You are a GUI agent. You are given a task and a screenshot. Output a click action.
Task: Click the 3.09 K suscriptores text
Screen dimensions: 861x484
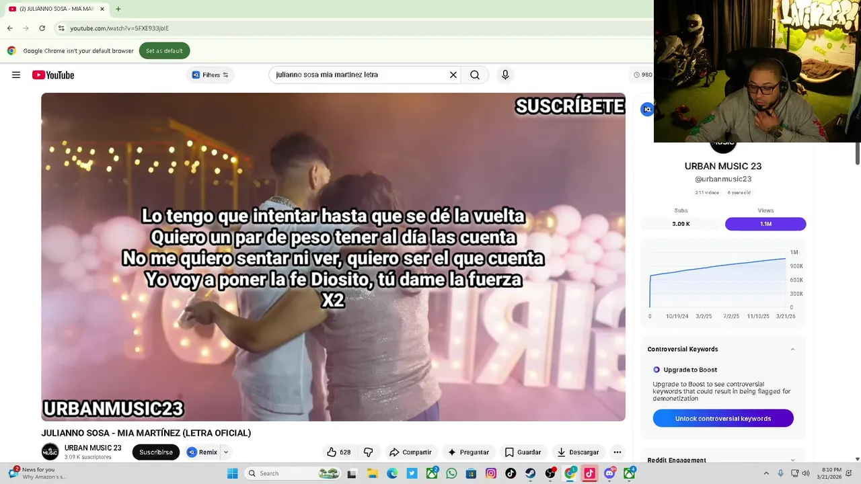point(87,457)
